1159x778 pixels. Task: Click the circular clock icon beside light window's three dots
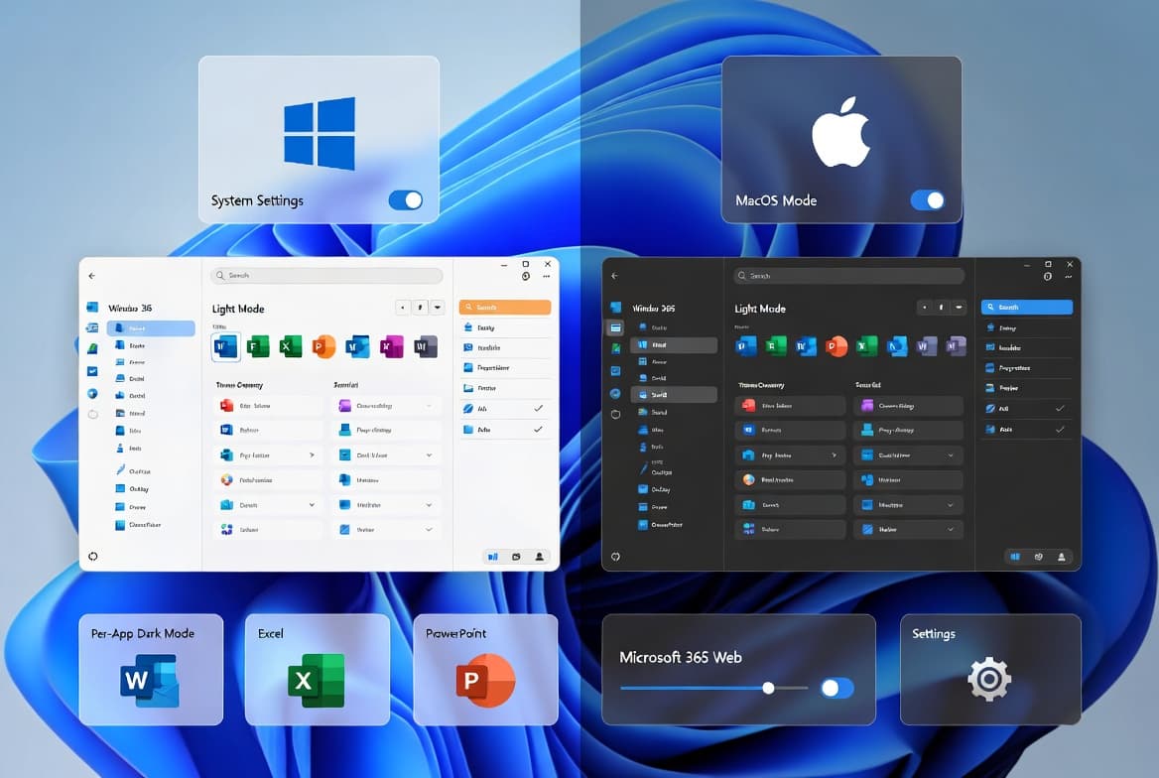pos(526,277)
